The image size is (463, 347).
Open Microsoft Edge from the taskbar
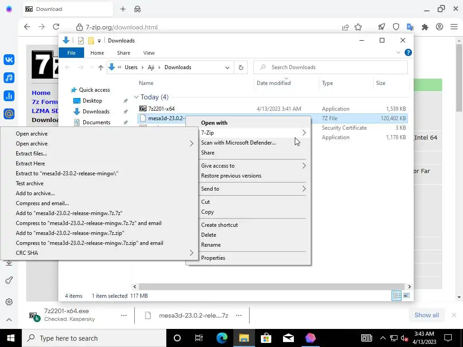pyautogui.click(x=222, y=338)
